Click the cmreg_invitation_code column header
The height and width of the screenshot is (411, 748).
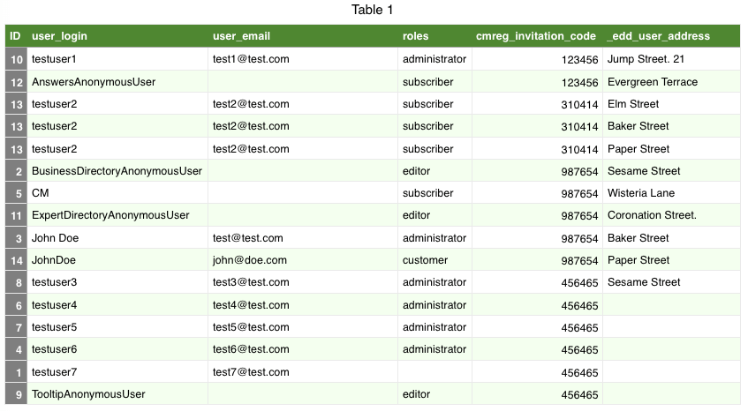(535, 36)
